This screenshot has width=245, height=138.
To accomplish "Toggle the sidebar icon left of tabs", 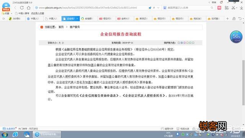I will point(4,19).
